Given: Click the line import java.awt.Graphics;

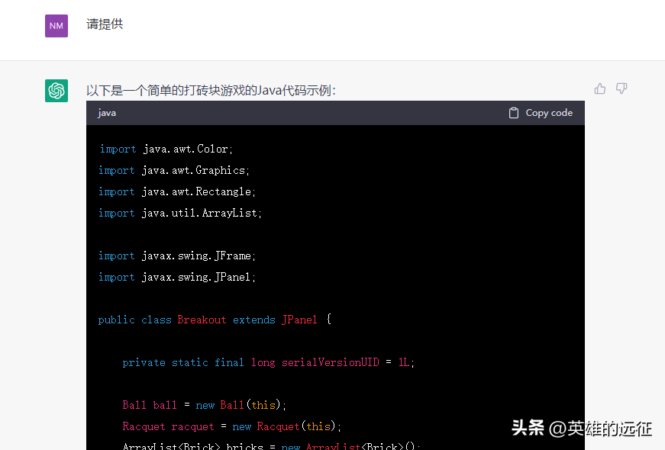Looking at the screenshot, I should [174, 170].
